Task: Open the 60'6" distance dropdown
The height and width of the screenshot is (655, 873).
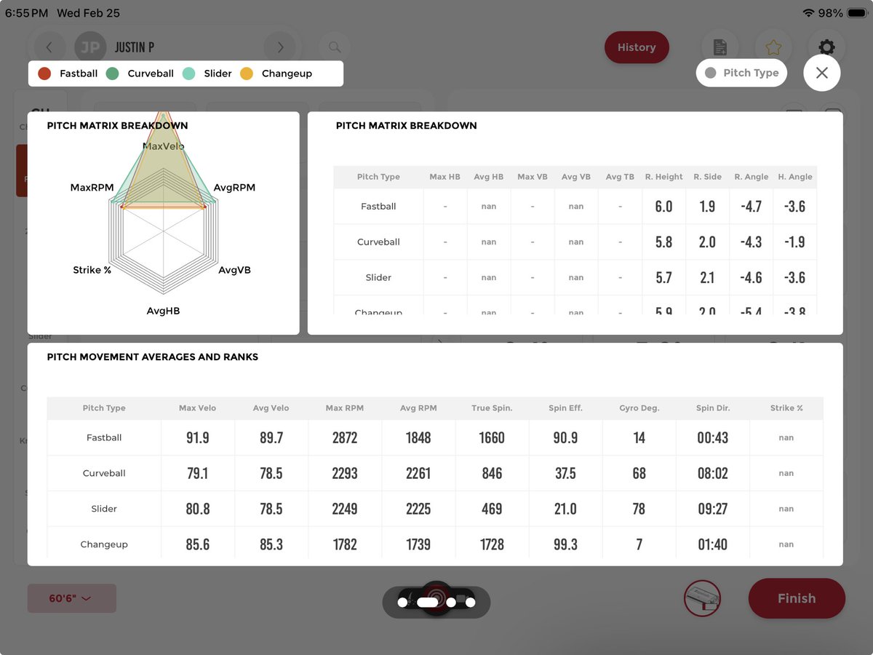Action: (71, 598)
